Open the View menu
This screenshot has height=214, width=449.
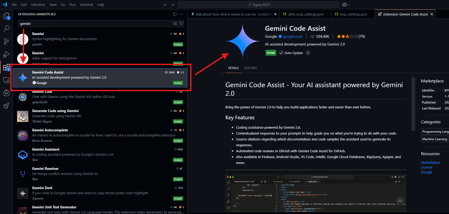coord(53,5)
